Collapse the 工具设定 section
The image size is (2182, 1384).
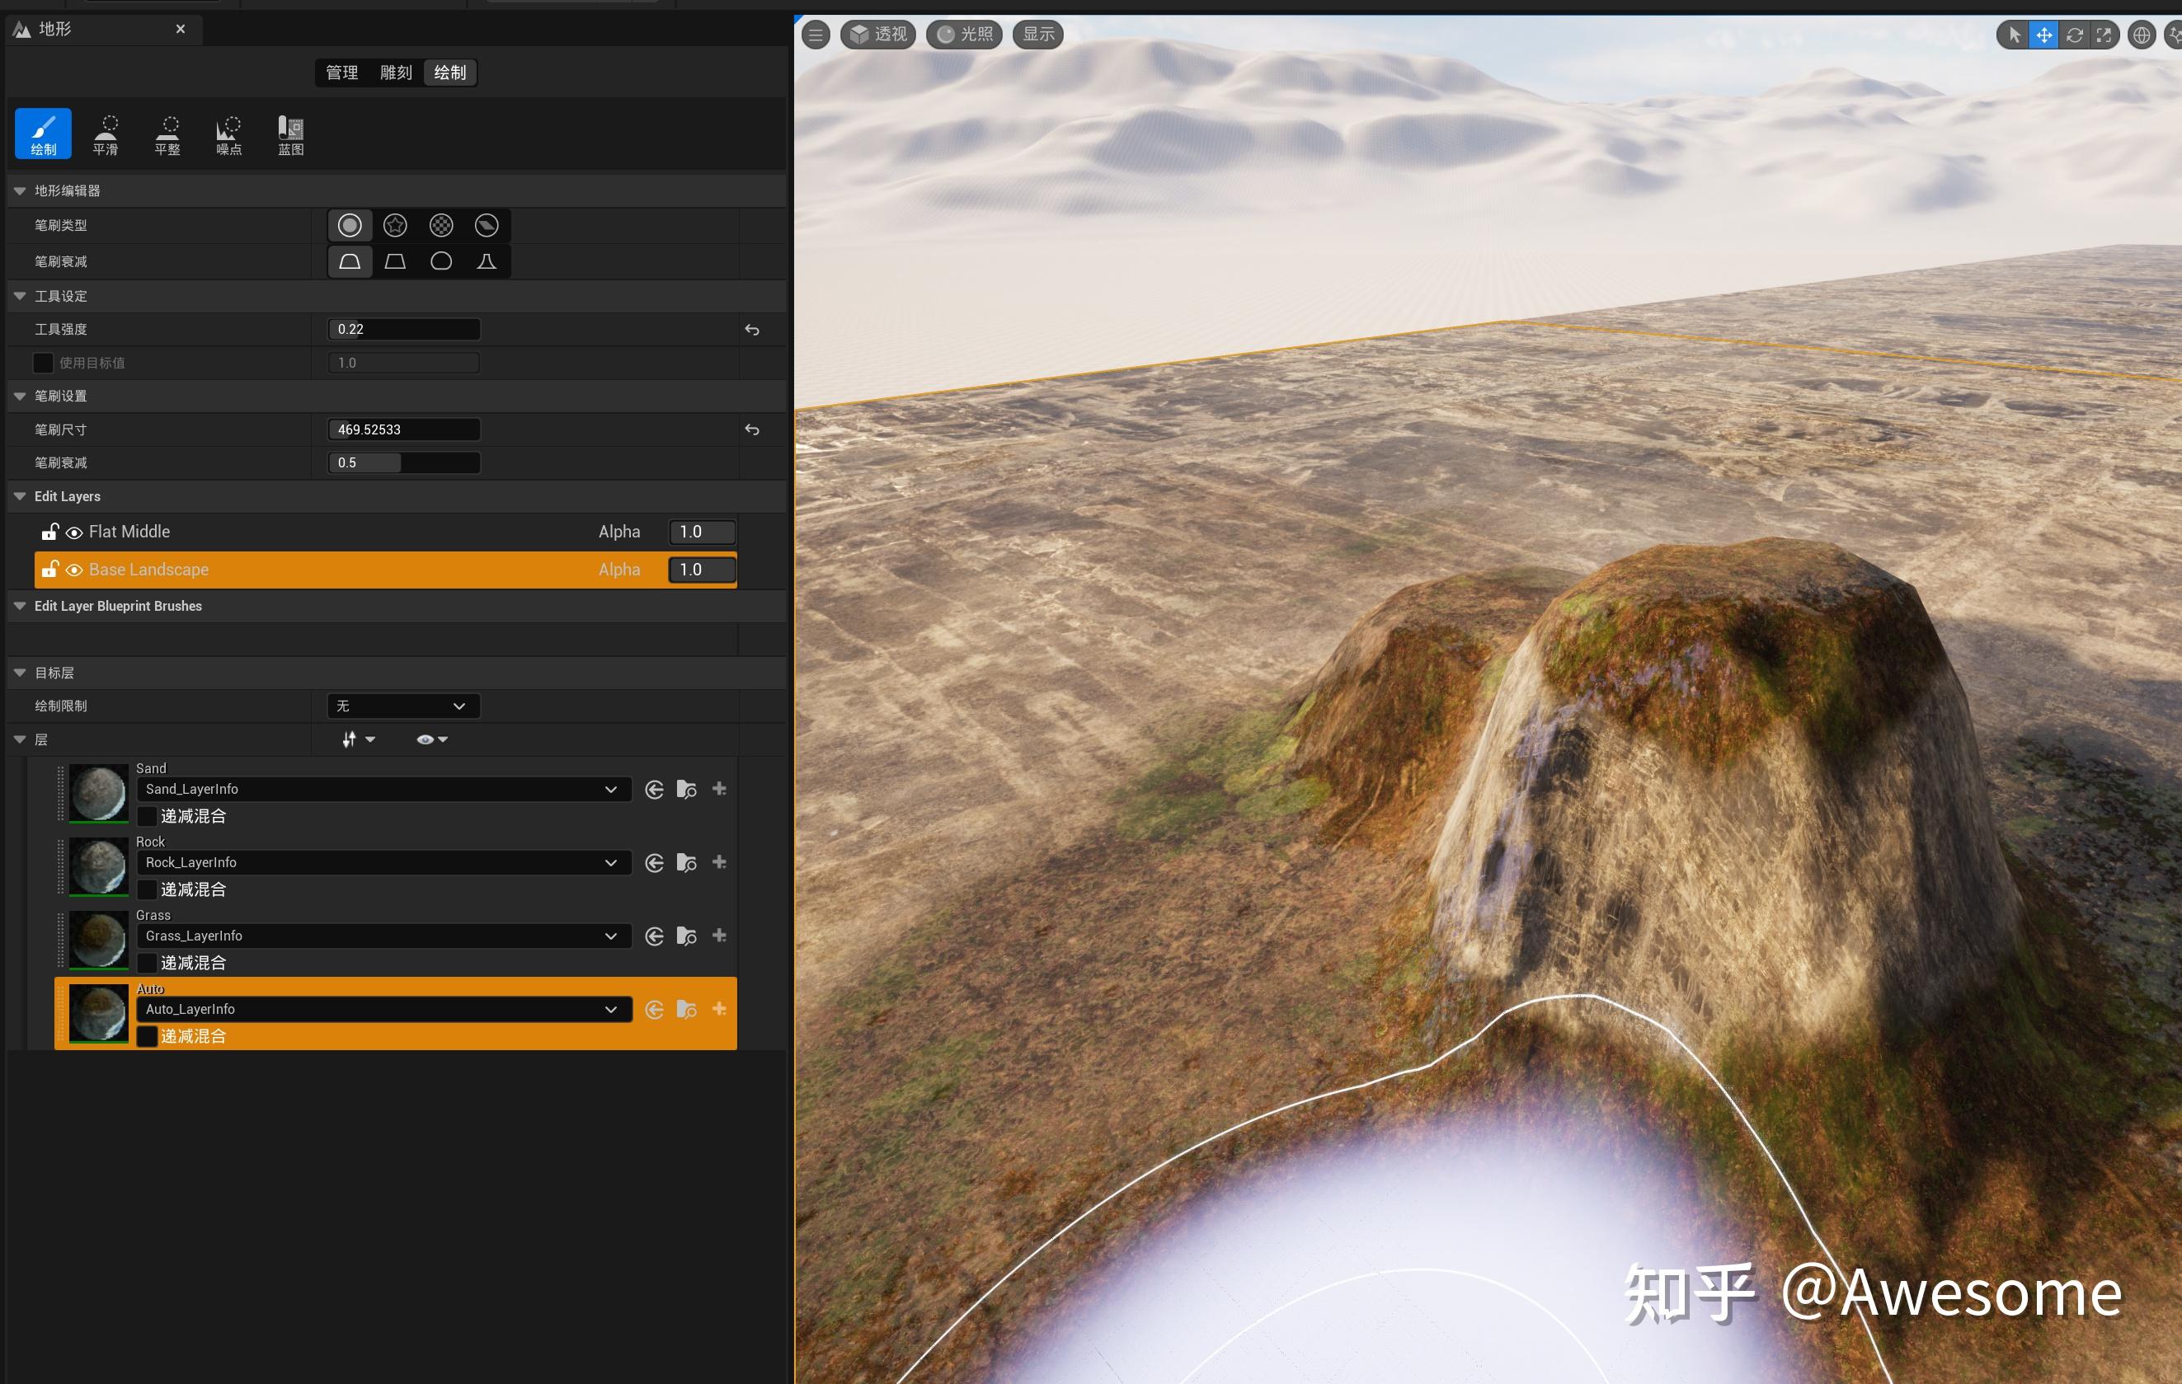pos(20,296)
